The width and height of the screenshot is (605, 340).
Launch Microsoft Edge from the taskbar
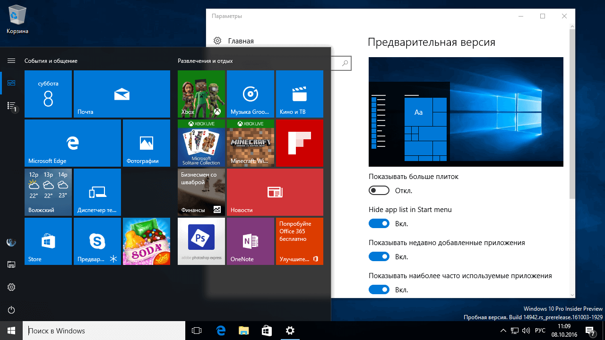pos(220,331)
